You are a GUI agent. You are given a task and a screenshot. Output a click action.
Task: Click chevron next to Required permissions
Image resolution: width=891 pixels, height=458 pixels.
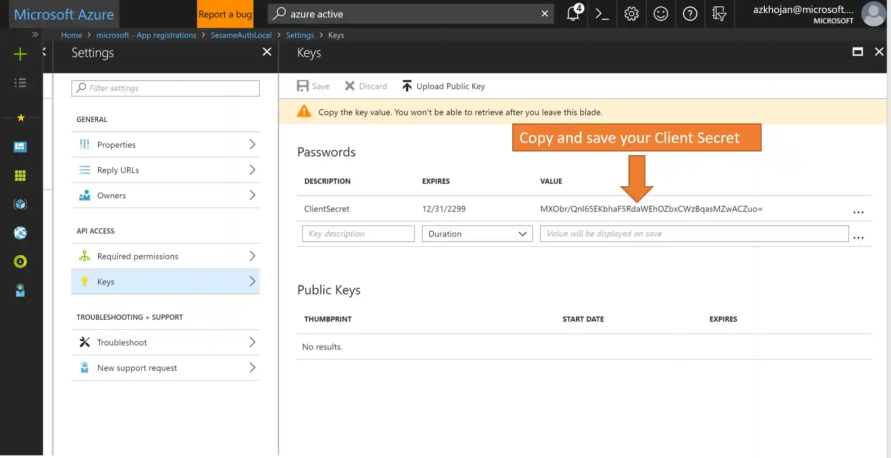pyautogui.click(x=252, y=256)
